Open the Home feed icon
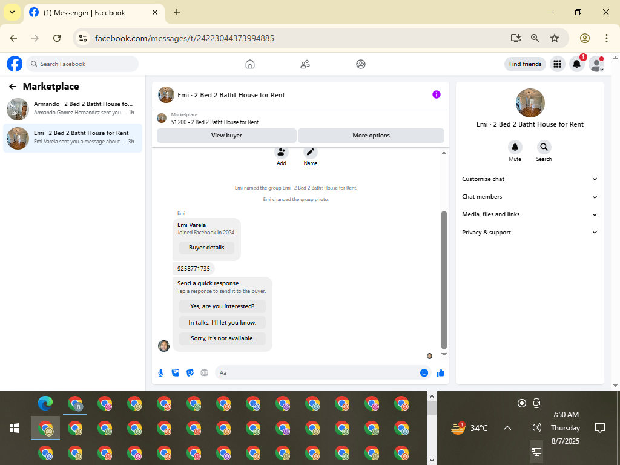Image resolution: width=620 pixels, height=465 pixels. 250,64
